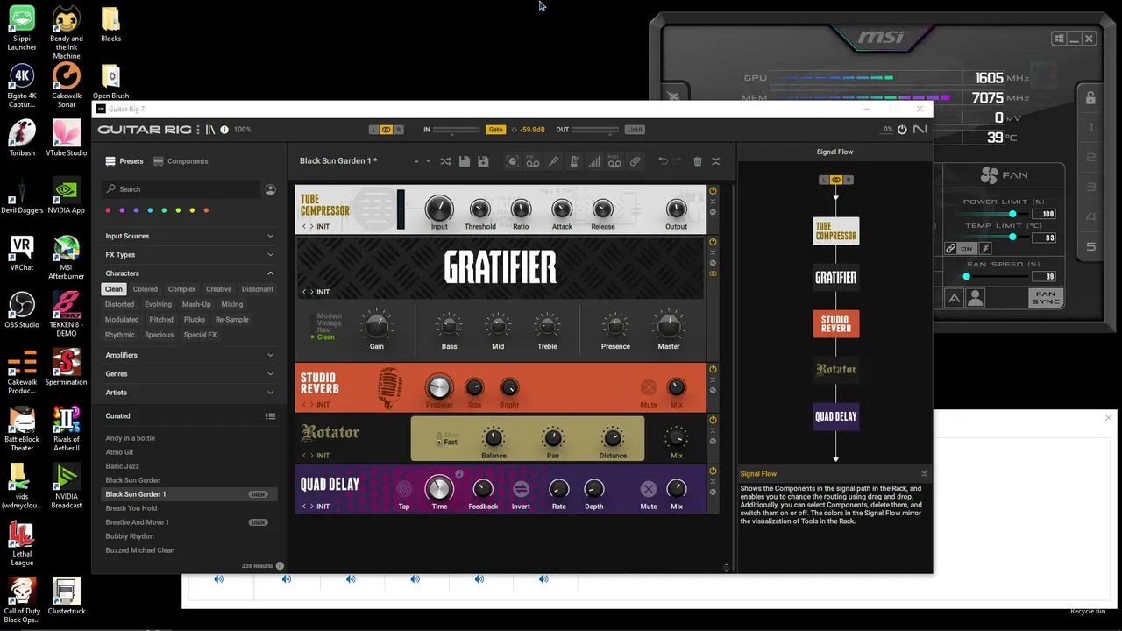Viewport: 1122px width, 631px height.
Task: Click the Invert button on Quad Delay
Action: (x=521, y=489)
